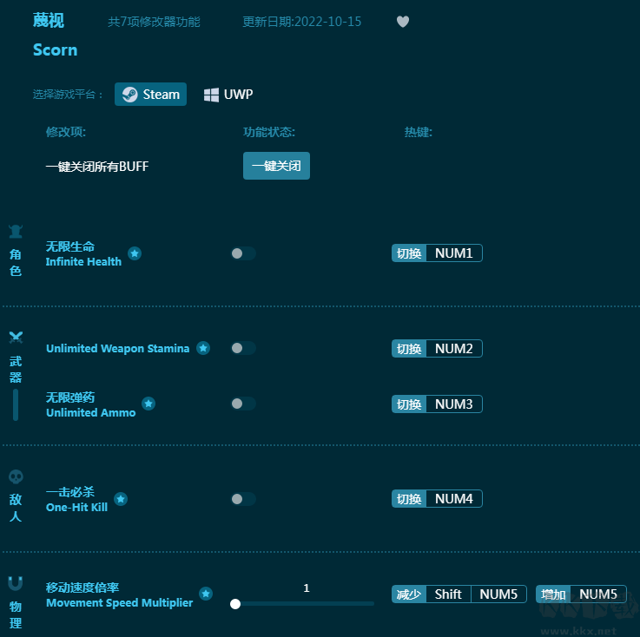Click star icon beside Movement Speed Multiplier

206,594
